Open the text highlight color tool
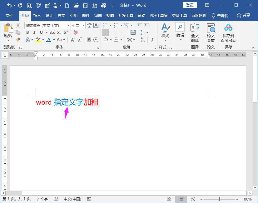Screen dimensions: 258x203 (x=38, y=39)
